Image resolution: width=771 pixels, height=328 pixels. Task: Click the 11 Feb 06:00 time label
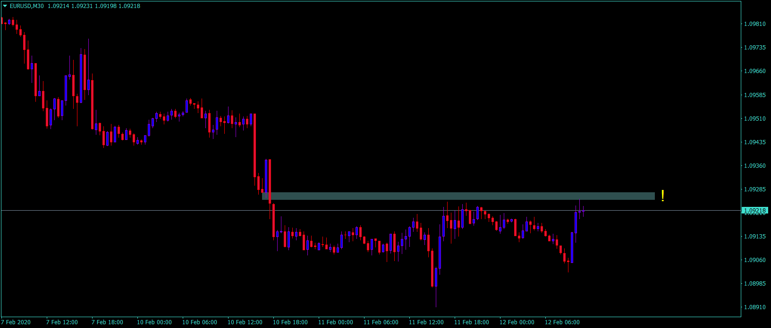pos(381,322)
